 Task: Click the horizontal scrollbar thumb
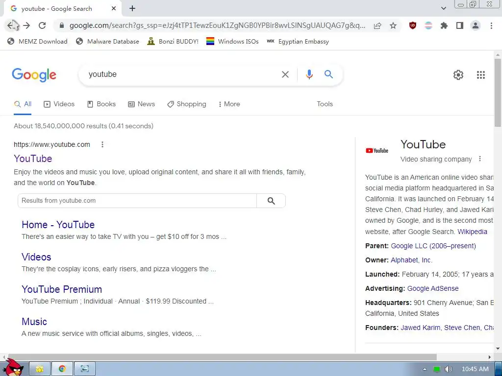click(222, 357)
